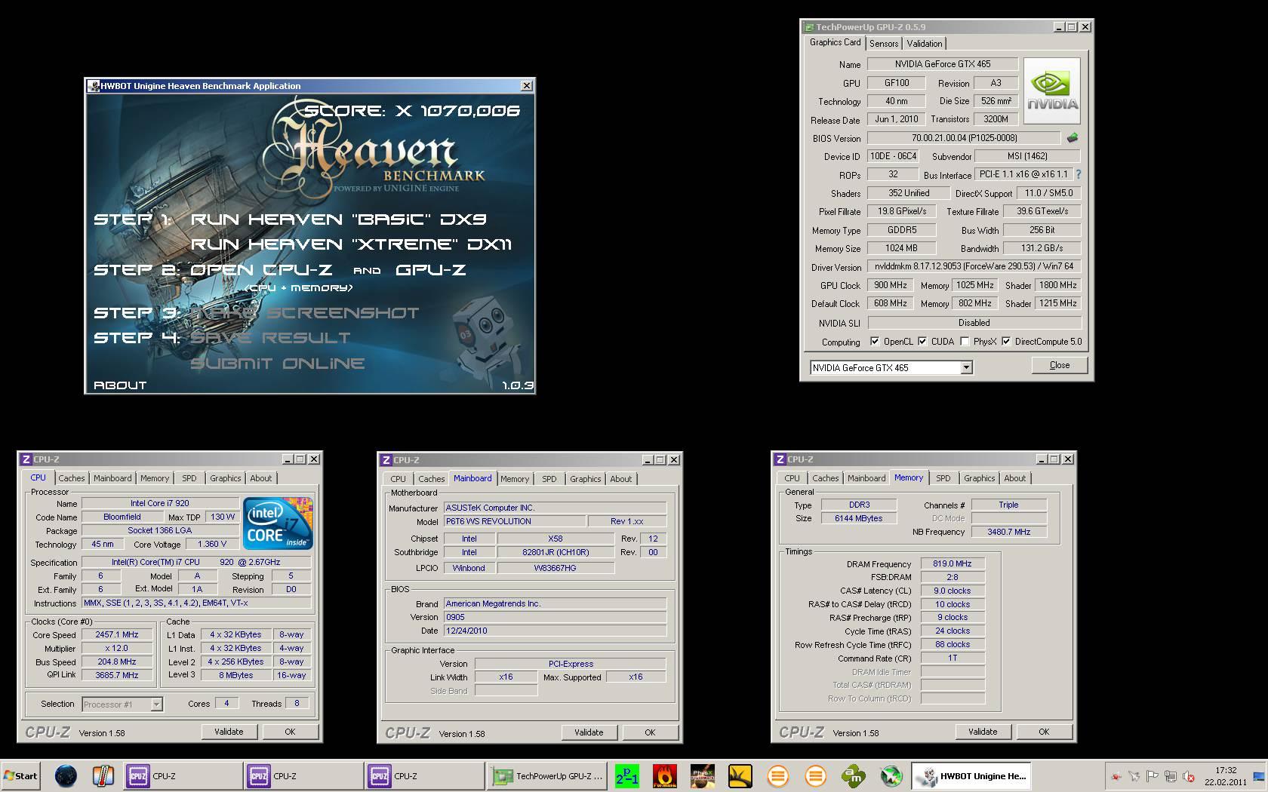Image resolution: width=1268 pixels, height=792 pixels.
Task: Toggle the CUDA checkbox in GPU-Z
Action: 922,342
